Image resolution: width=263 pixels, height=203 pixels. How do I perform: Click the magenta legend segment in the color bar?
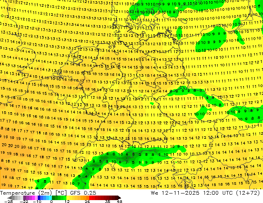[33, 198]
